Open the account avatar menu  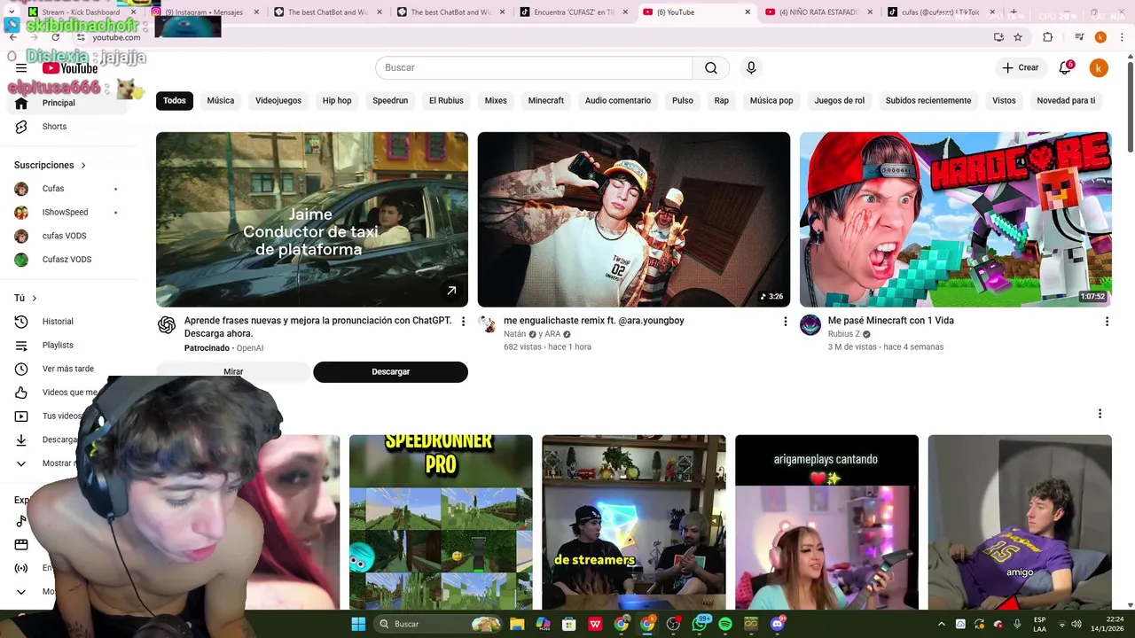point(1099,68)
